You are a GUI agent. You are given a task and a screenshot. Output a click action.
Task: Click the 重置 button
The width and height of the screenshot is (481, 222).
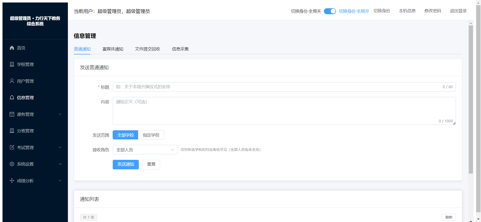(151, 164)
